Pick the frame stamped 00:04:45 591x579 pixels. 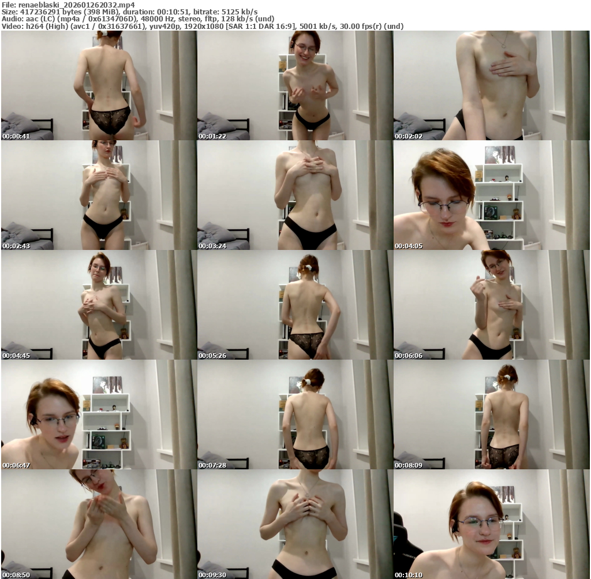click(99, 305)
